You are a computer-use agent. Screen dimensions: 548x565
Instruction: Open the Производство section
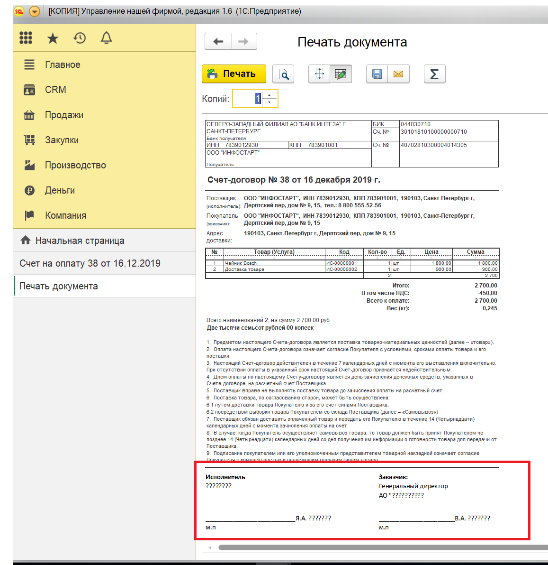pos(104,165)
